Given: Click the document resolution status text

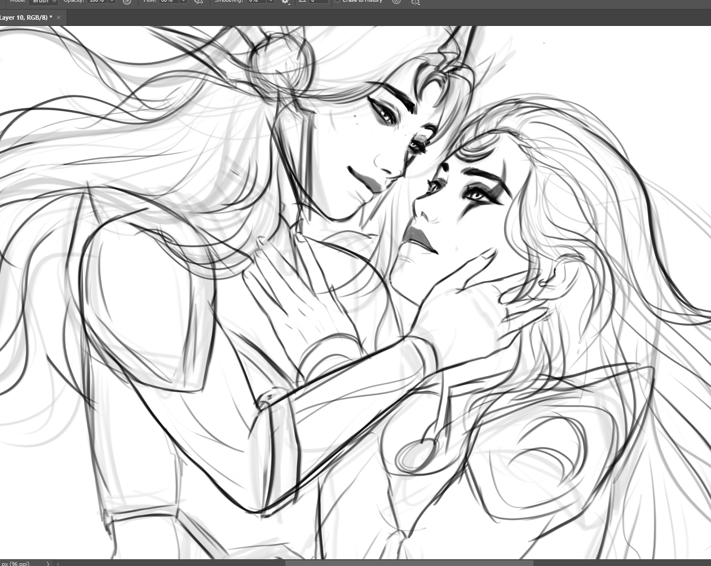Looking at the screenshot, I should [16, 563].
